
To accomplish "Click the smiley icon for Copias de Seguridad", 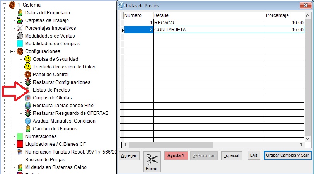I will tap(28, 59).
